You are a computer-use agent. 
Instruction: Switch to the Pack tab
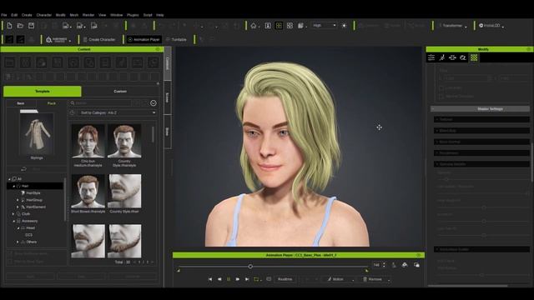click(52, 103)
